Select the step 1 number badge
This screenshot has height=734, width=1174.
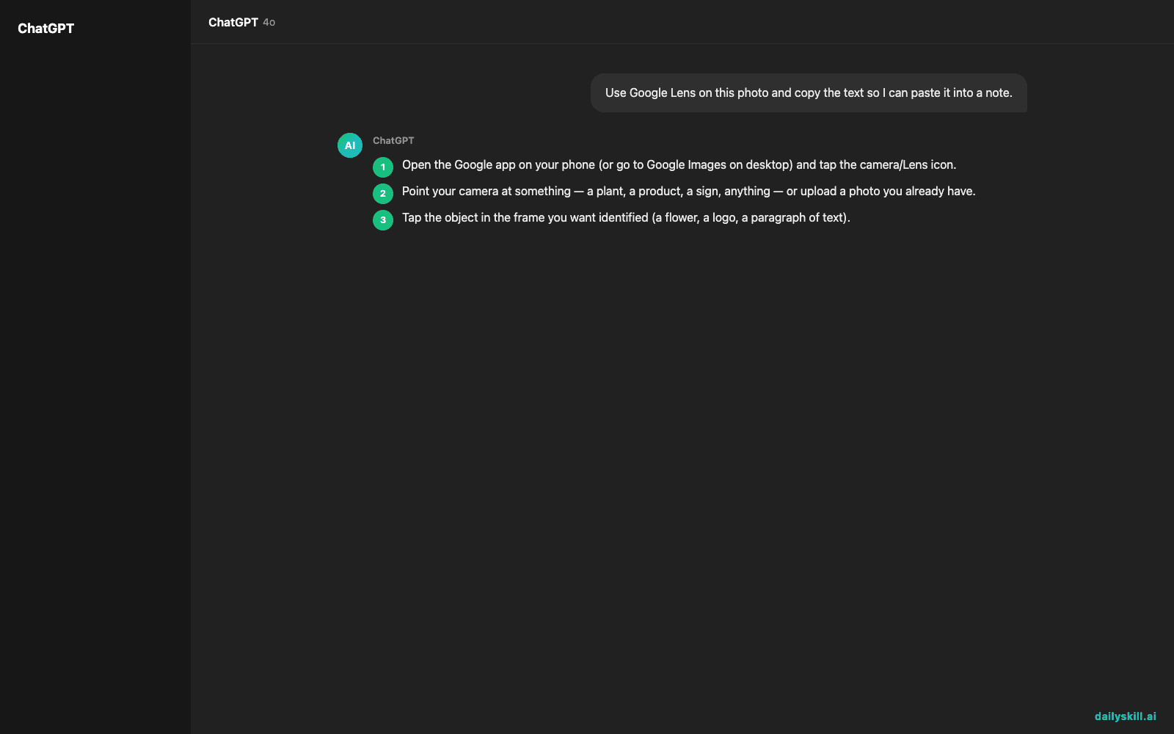[x=383, y=167]
